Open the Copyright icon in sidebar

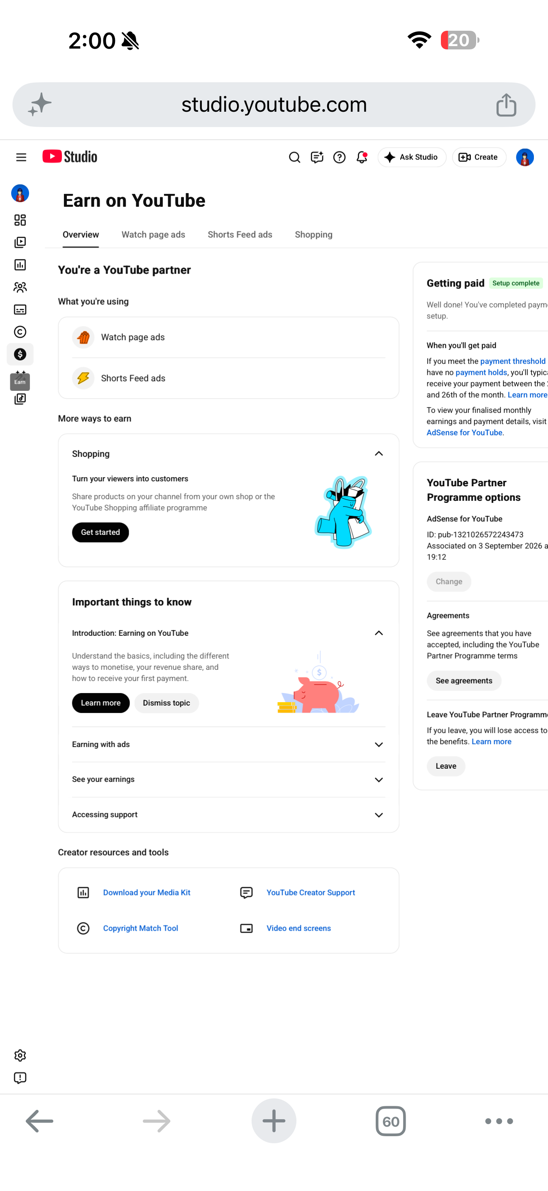click(x=20, y=332)
